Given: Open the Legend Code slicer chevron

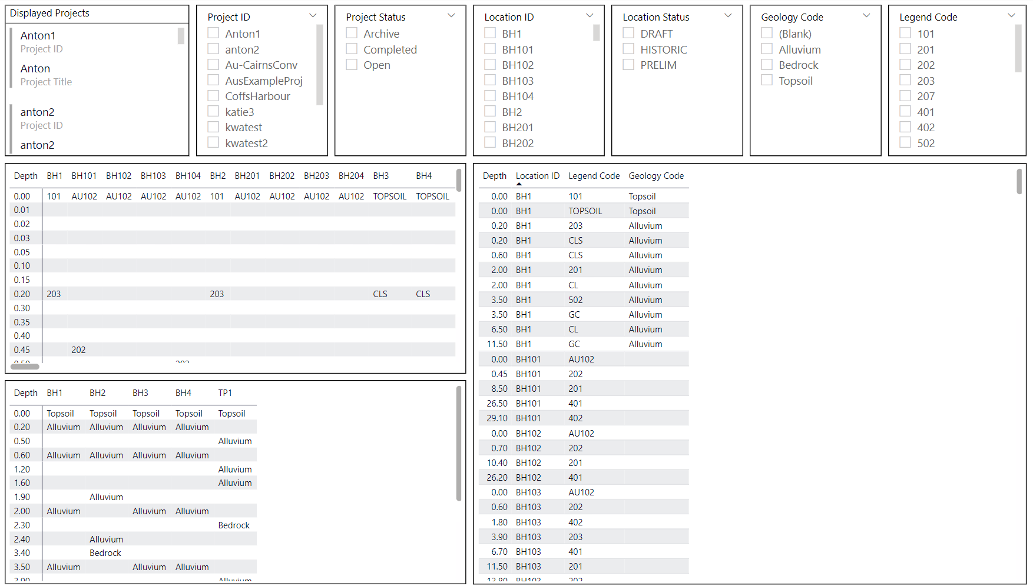Looking at the screenshot, I should (x=1011, y=16).
